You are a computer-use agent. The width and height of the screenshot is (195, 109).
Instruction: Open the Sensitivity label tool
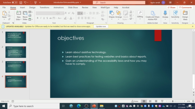pos(175,15)
